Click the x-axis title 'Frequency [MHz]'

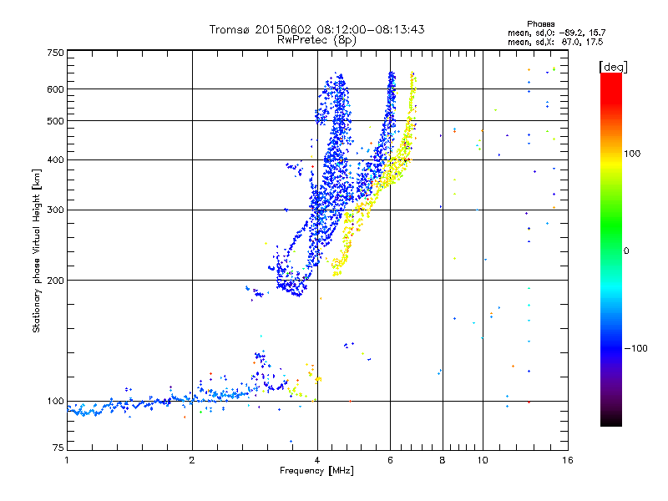[x=316, y=471]
